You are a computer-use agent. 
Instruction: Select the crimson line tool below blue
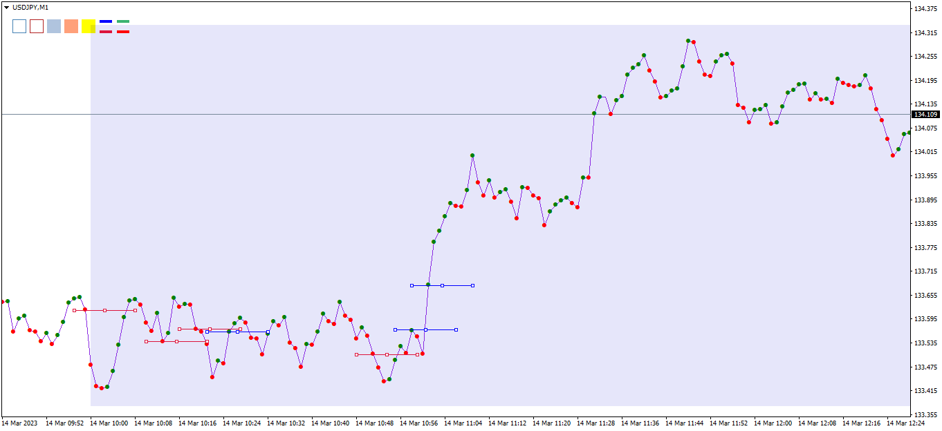pyautogui.click(x=106, y=32)
